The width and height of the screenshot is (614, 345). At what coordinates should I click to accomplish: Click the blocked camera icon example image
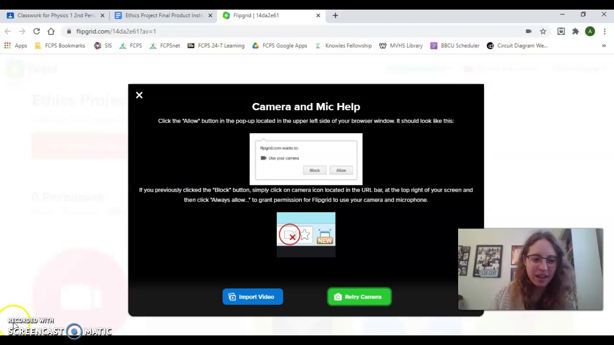point(306,234)
